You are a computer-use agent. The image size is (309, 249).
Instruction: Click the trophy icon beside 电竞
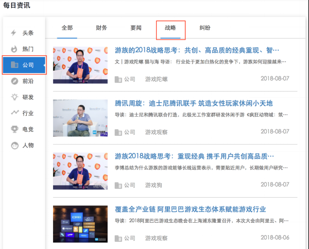[15, 129]
